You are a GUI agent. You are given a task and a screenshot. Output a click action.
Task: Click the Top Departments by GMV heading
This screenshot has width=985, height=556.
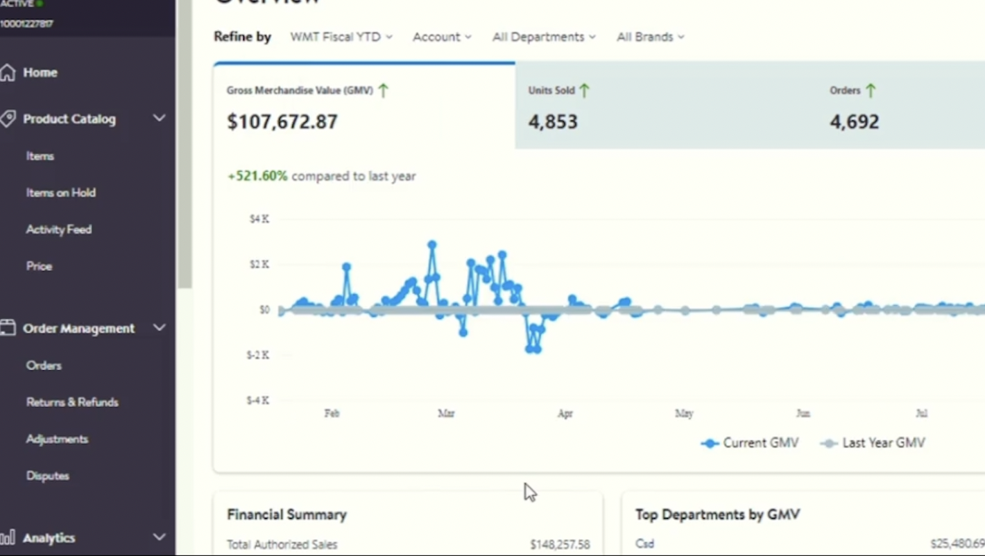point(717,514)
